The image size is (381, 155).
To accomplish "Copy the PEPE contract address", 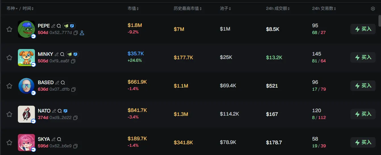I will click(x=76, y=33).
